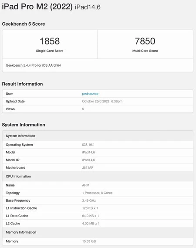The width and height of the screenshot is (196, 248).
Task: Click the Multi-Core Score label
Action: [145, 51]
